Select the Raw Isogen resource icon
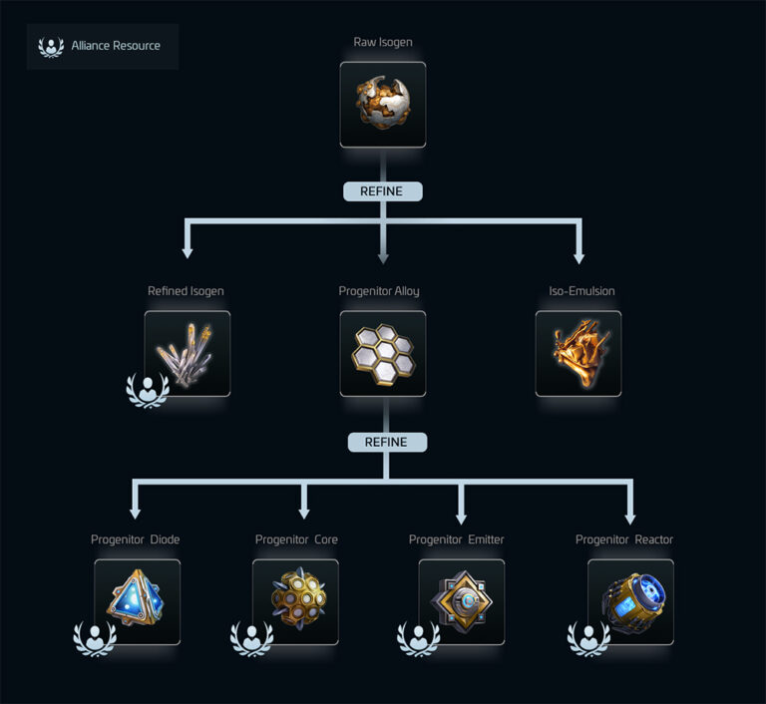Viewport: 766px width, 704px height. [x=383, y=105]
